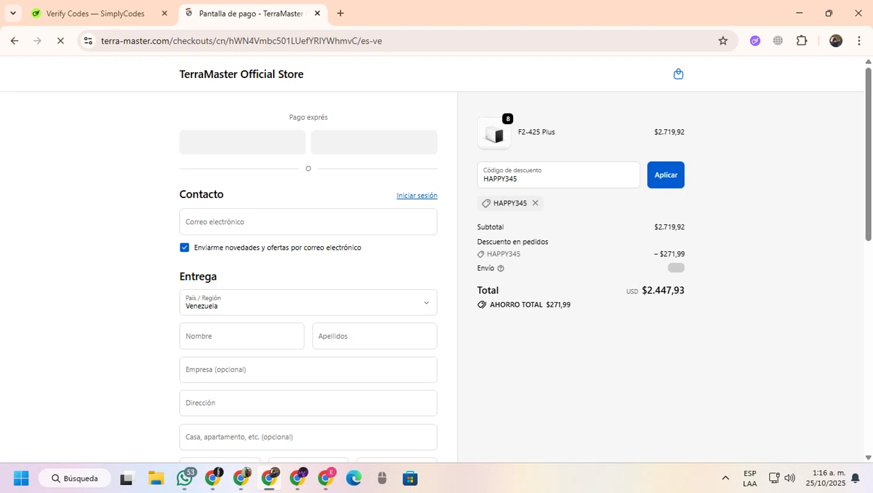This screenshot has height=493, width=873.
Task: Click the ESP LAA language indicator
Action: click(750, 478)
